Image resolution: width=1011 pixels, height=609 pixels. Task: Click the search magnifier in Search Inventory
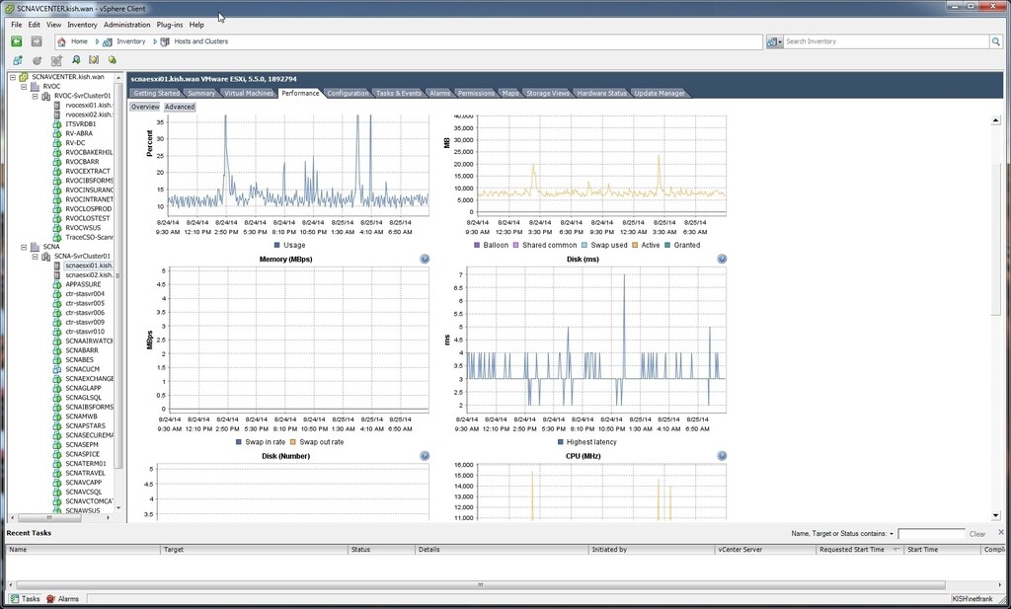pos(995,41)
